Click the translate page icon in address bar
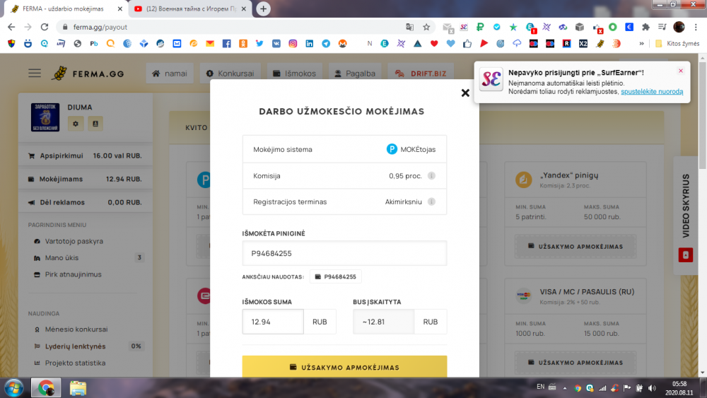This screenshot has height=398, width=707. [409, 28]
